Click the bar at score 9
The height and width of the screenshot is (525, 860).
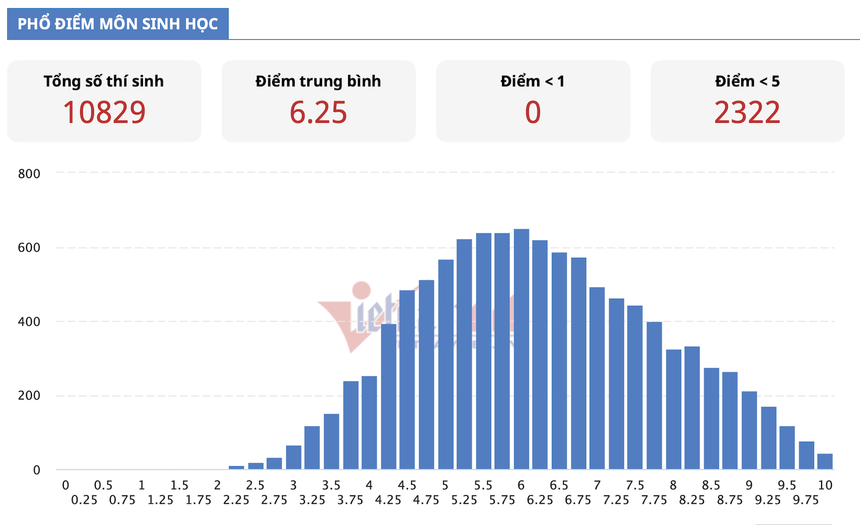[749, 431]
